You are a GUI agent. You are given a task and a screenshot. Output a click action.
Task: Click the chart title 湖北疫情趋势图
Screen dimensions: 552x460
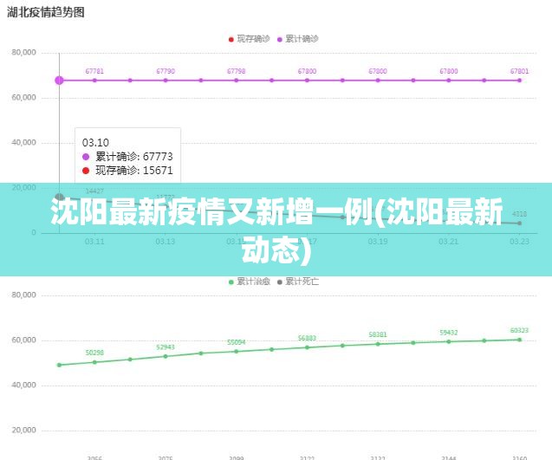(x=46, y=12)
